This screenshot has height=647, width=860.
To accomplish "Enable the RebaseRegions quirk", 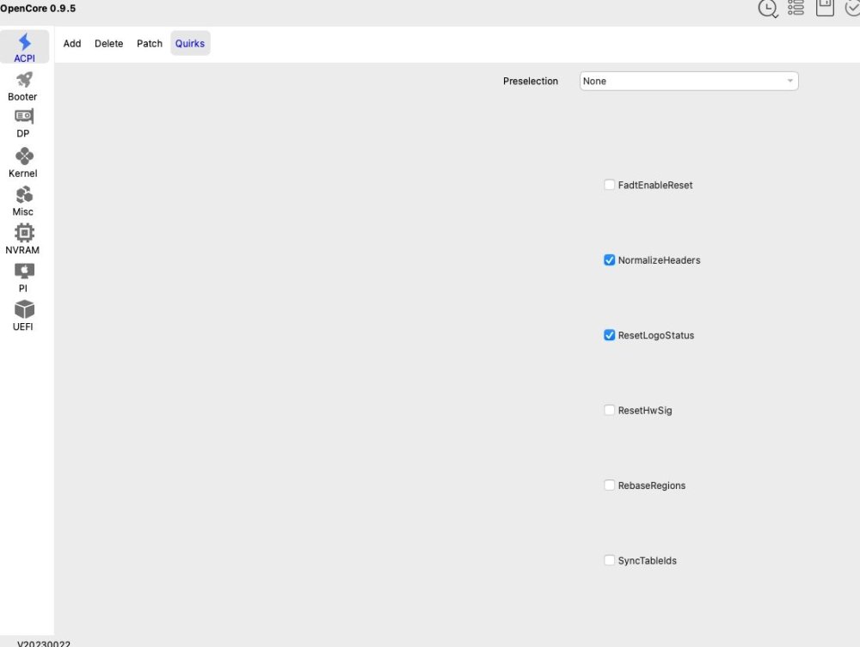I will 609,485.
